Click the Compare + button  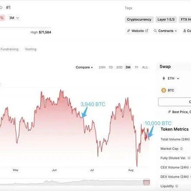84,67
